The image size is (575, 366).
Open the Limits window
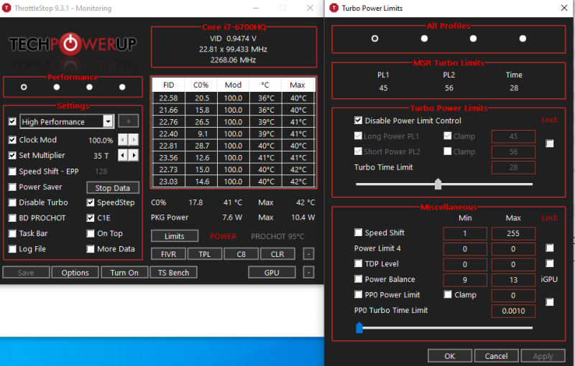[175, 236]
